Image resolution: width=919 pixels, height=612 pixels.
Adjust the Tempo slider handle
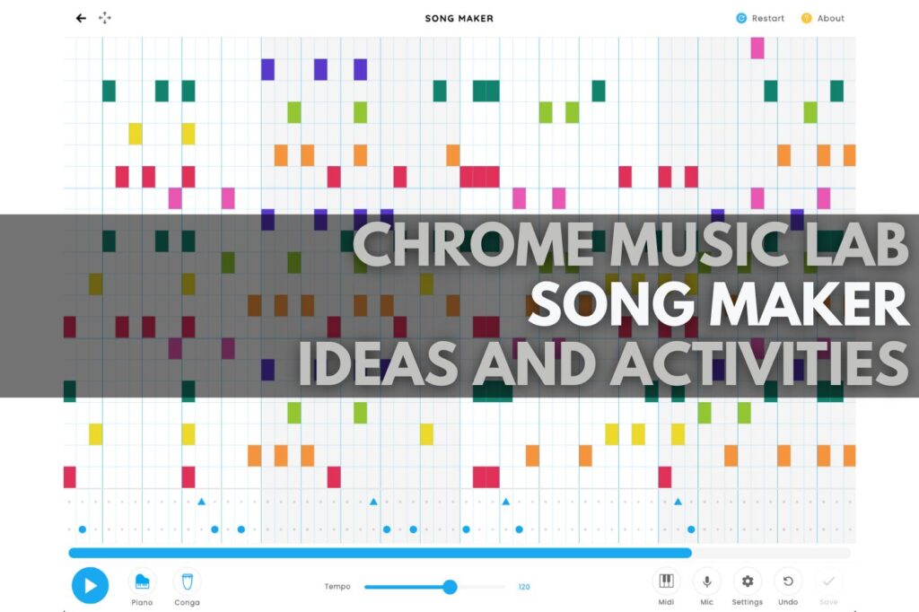pyautogui.click(x=450, y=587)
